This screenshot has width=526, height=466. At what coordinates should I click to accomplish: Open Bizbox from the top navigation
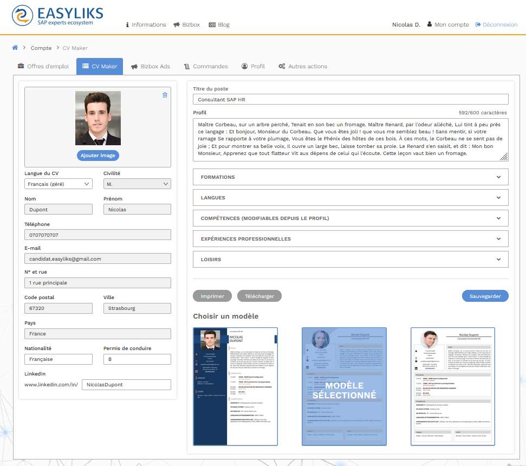pyautogui.click(x=186, y=24)
